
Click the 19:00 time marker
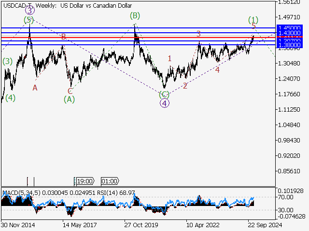(84, 181)
